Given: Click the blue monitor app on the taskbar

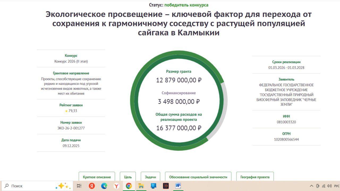Looking at the screenshot, I should [x=154, y=186].
